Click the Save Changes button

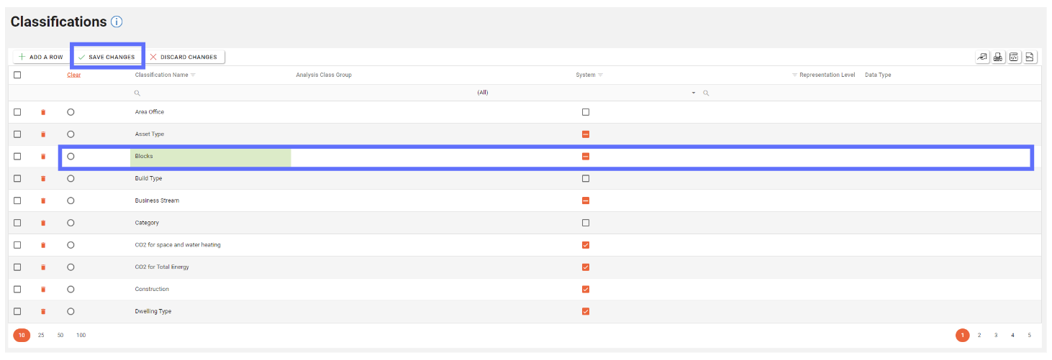click(106, 57)
